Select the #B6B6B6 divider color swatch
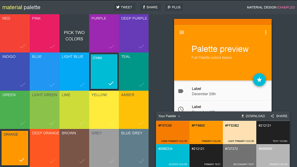Image resolution: width=297 pixels, height=167 pixels. coord(273,156)
